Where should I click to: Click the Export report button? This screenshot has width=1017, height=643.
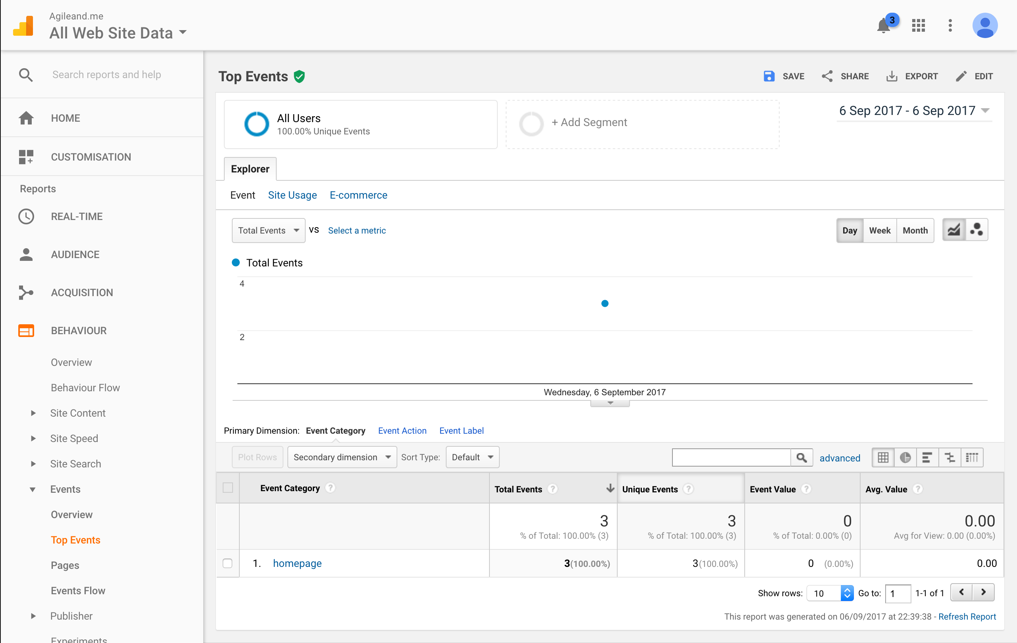(x=912, y=77)
